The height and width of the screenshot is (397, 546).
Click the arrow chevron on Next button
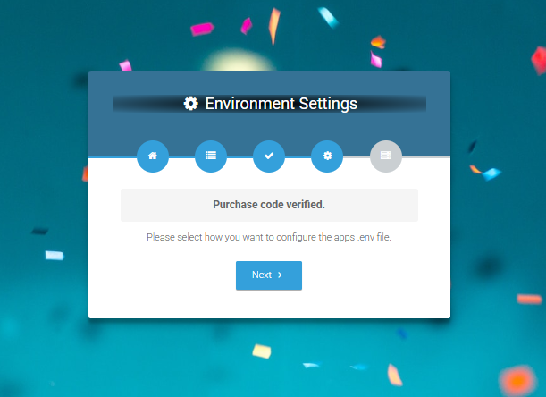pyautogui.click(x=280, y=275)
